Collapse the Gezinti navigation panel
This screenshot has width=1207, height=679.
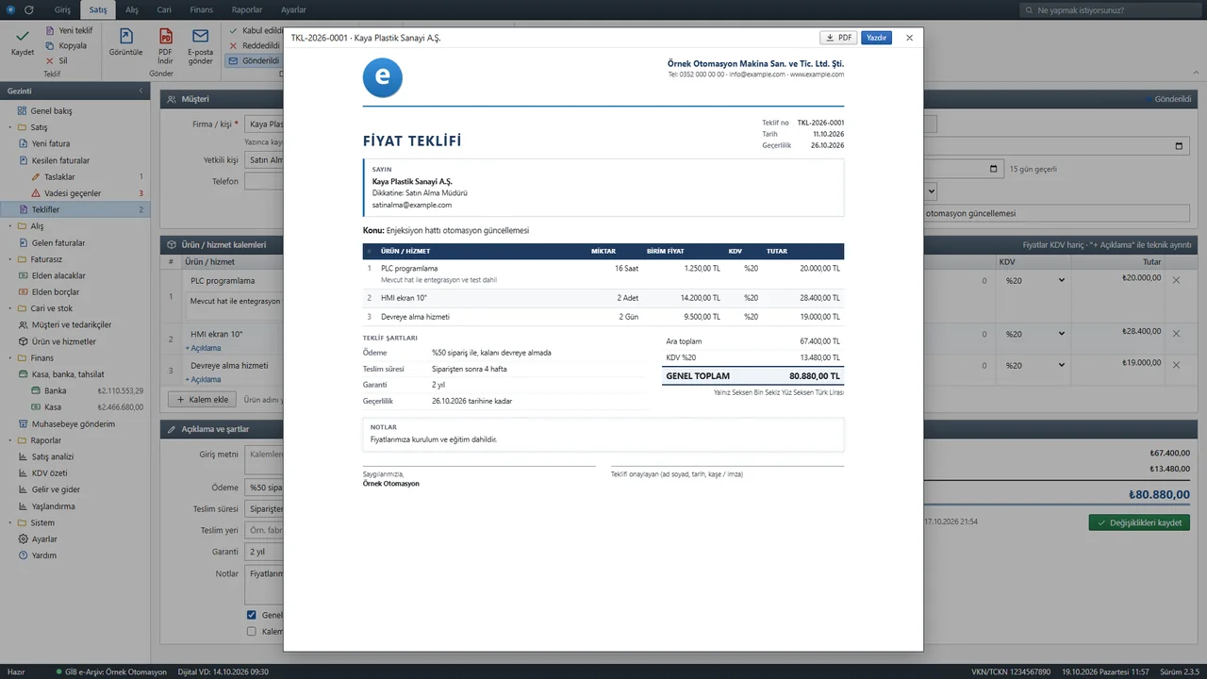pyautogui.click(x=141, y=91)
